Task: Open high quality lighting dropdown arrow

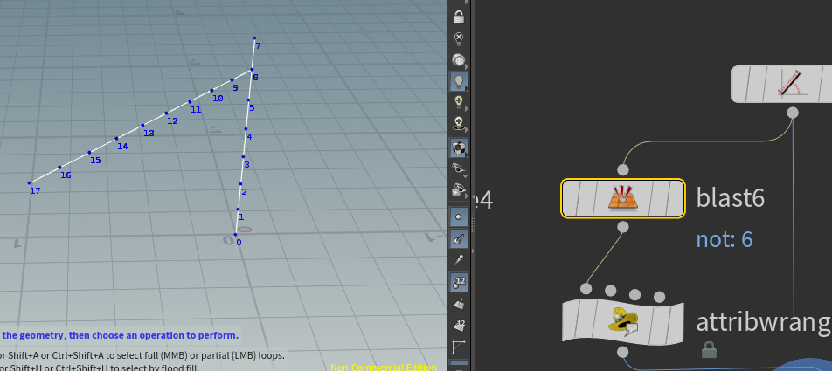Action: [467, 109]
